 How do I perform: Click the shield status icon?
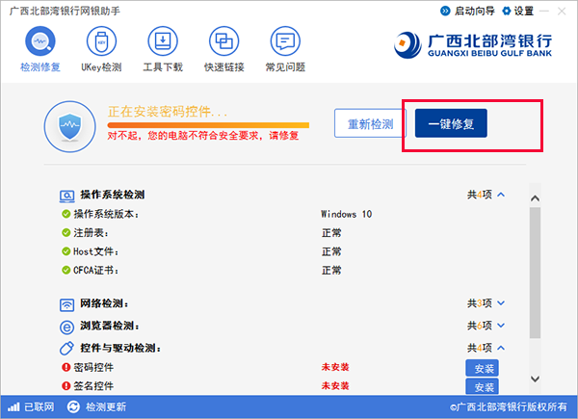click(70, 126)
